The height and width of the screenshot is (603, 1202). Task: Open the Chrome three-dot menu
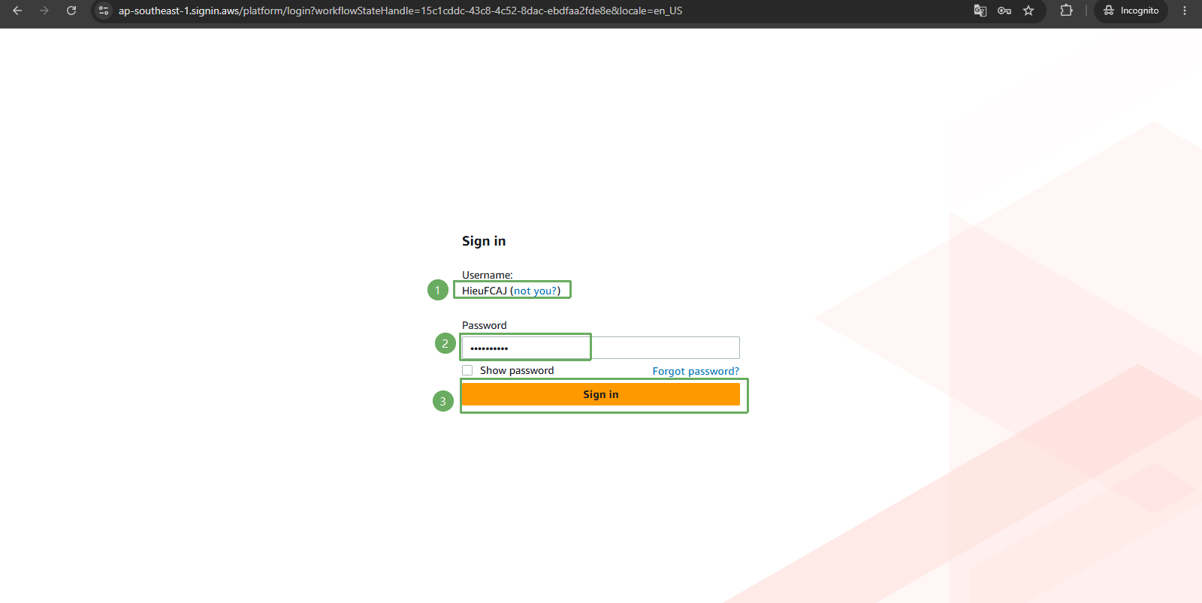click(x=1185, y=11)
